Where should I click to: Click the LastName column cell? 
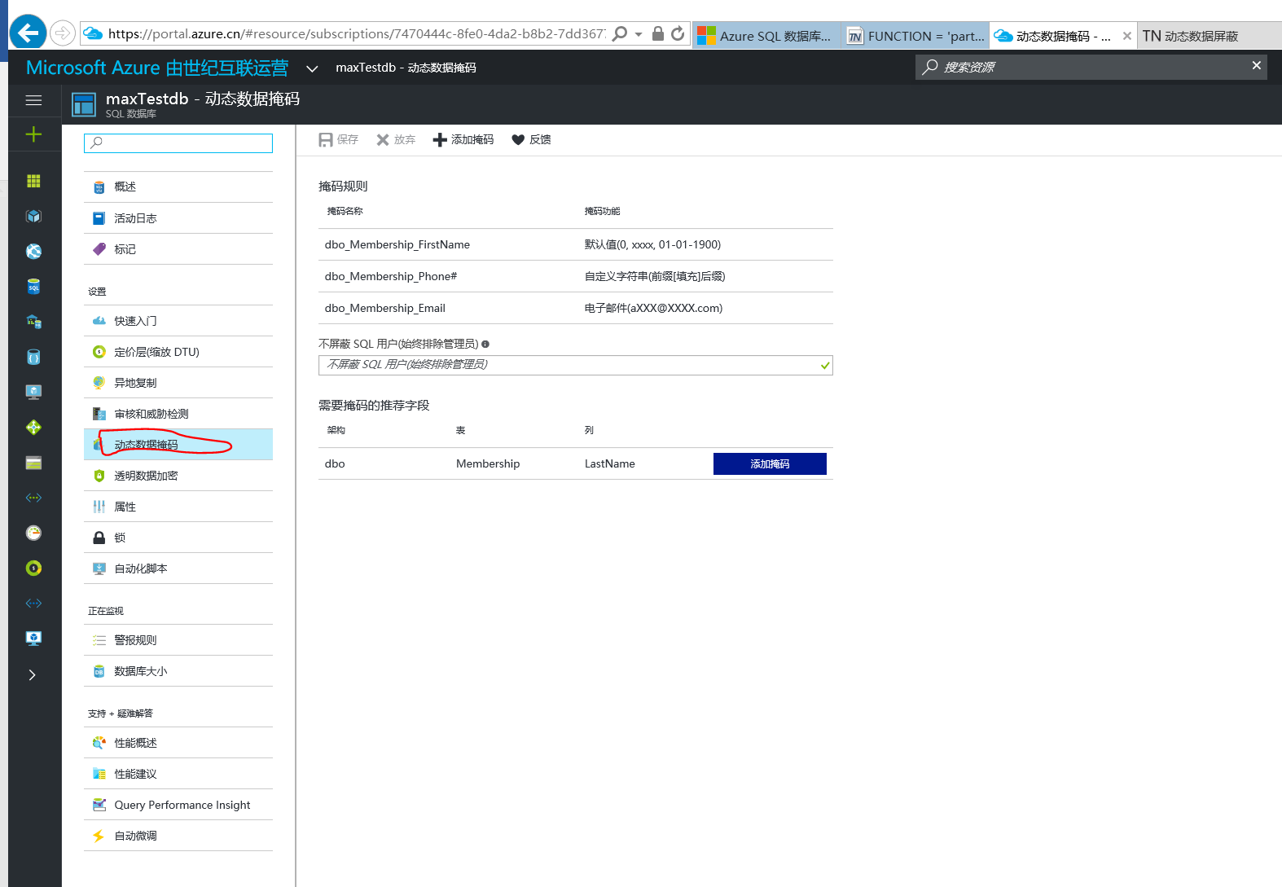610,463
